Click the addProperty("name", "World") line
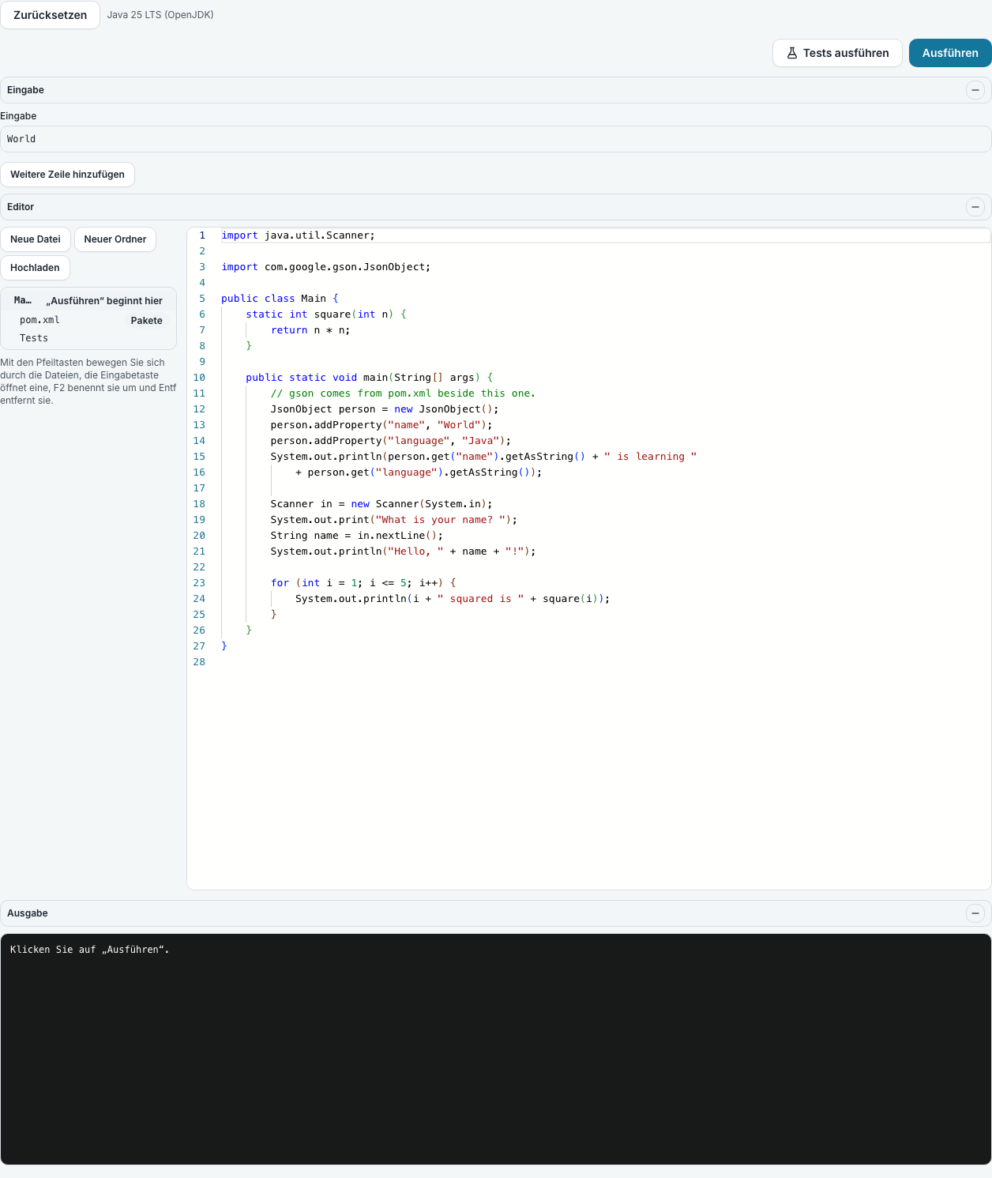The height and width of the screenshot is (1178, 992). pos(381,425)
